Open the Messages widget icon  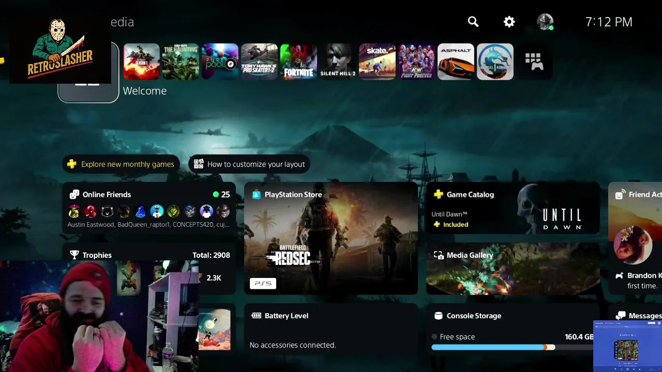click(621, 316)
